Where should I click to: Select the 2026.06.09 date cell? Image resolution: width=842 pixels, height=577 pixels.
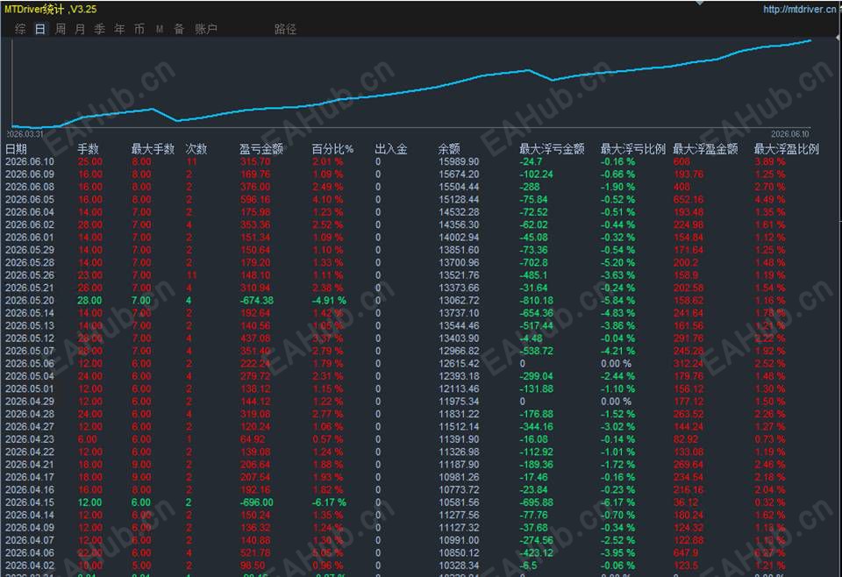tap(30, 175)
